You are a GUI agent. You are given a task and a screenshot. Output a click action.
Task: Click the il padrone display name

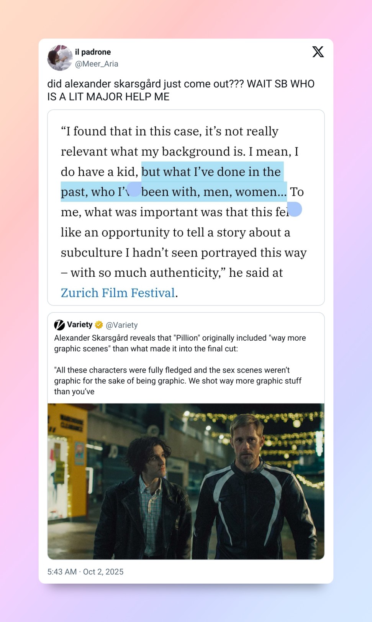93,52
